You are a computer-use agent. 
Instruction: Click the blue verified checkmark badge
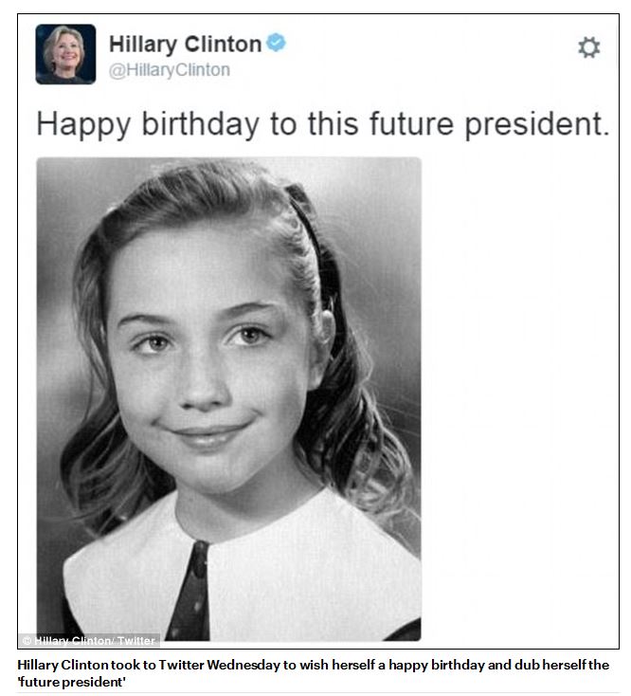point(276,43)
